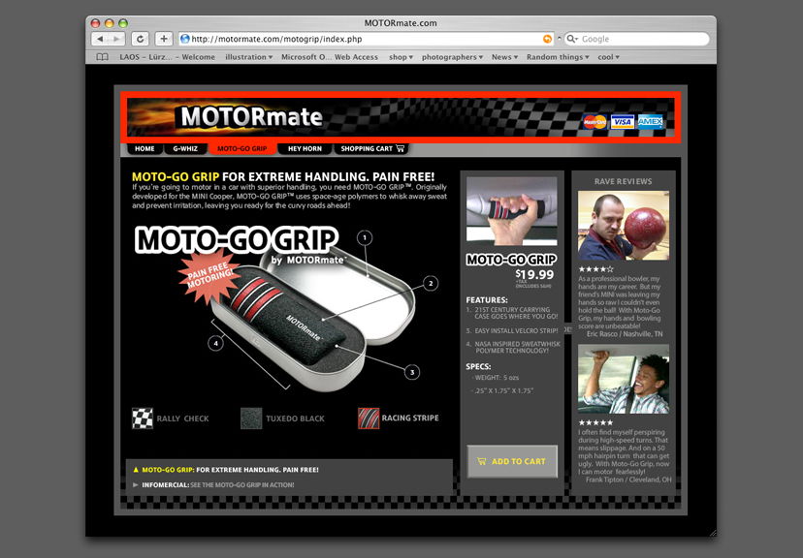The width and height of the screenshot is (803, 558).
Task: Click callout number 3 on the product diagram
Action: click(412, 372)
